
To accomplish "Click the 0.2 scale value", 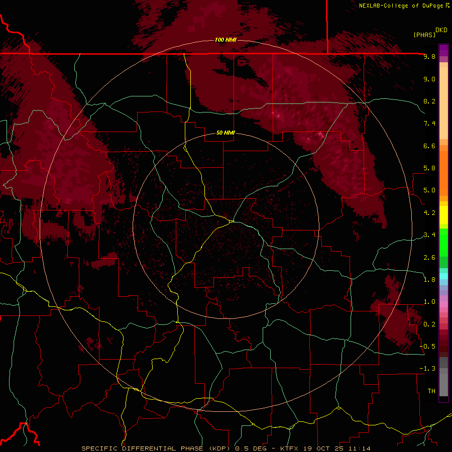I will click(x=429, y=324).
